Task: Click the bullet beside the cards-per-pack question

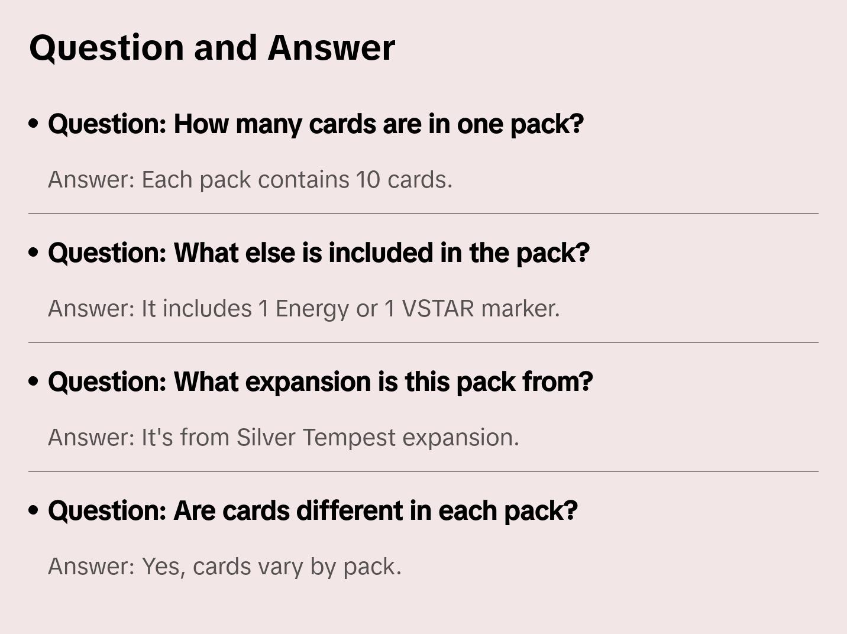Action: pyautogui.click(x=34, y=124)
